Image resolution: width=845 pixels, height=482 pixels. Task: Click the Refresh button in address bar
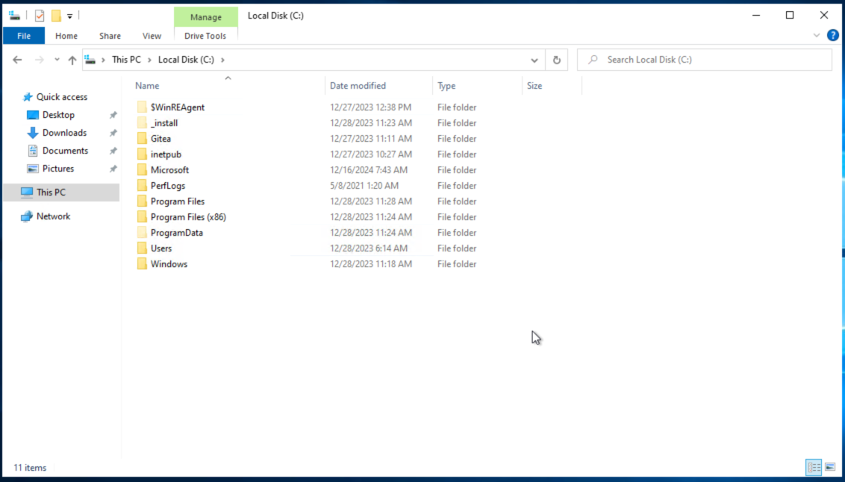[556, 60]
